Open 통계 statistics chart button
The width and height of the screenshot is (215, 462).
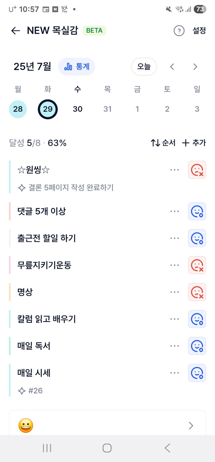coord(77,67)
